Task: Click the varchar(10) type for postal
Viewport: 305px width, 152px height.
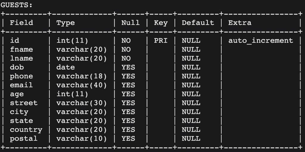Action: [x=81, y=139]
